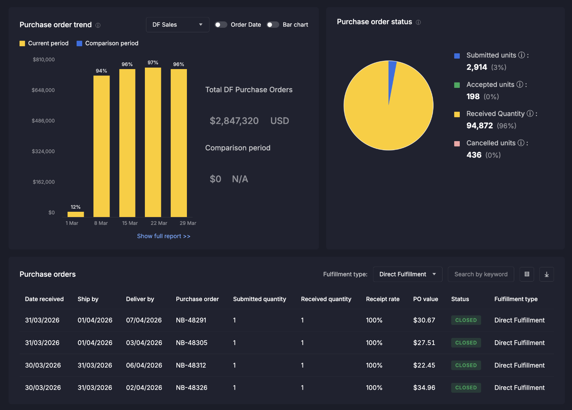The width and height of the screenshot is (572, 410).
Task: Click info icon next to Accepted units
Action: pyautogui.click(x=520, y=84)
